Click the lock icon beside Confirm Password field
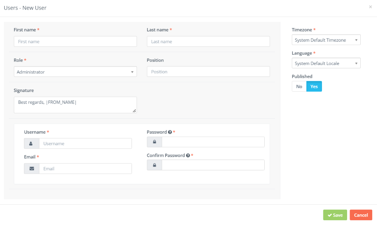377x225 pixels. 154,165
